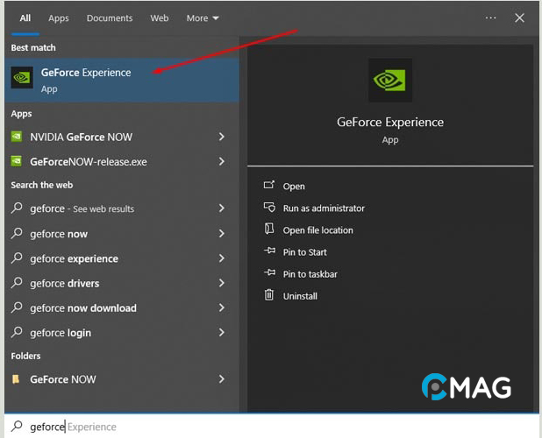
Task: Click the Open file location icon
Action: click(x=269, y=230)
